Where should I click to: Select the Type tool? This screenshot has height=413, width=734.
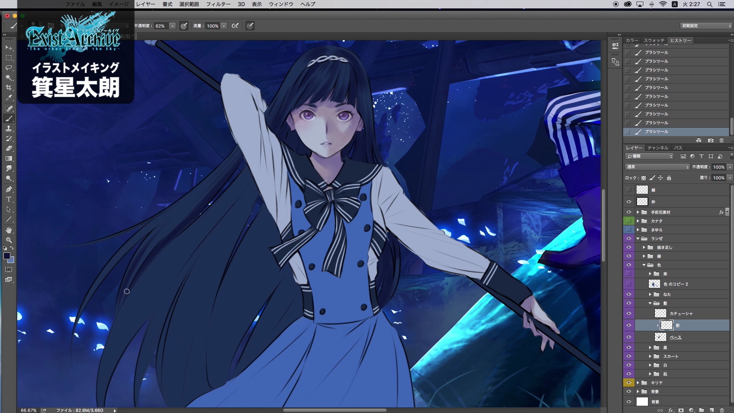click(9, 199)
